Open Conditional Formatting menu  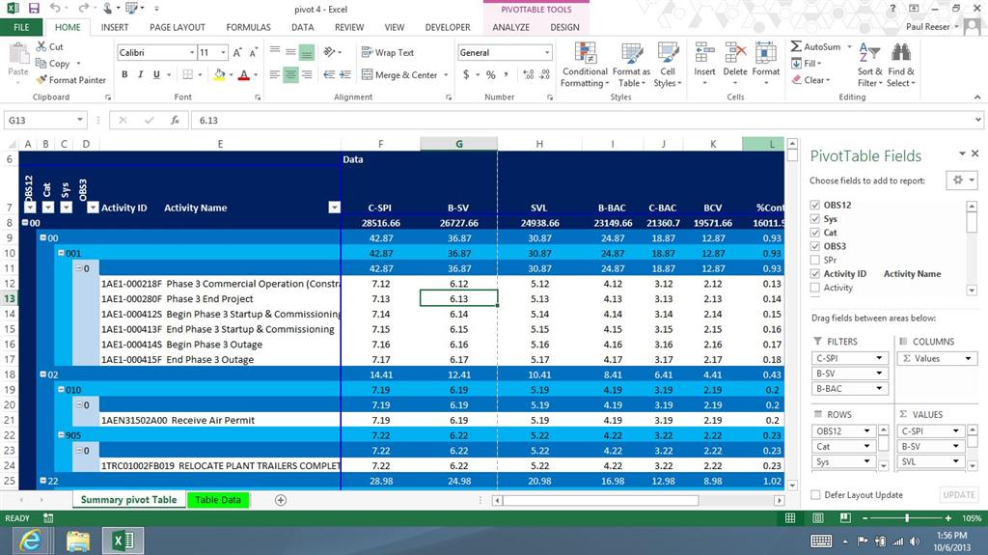pos(585,65)
